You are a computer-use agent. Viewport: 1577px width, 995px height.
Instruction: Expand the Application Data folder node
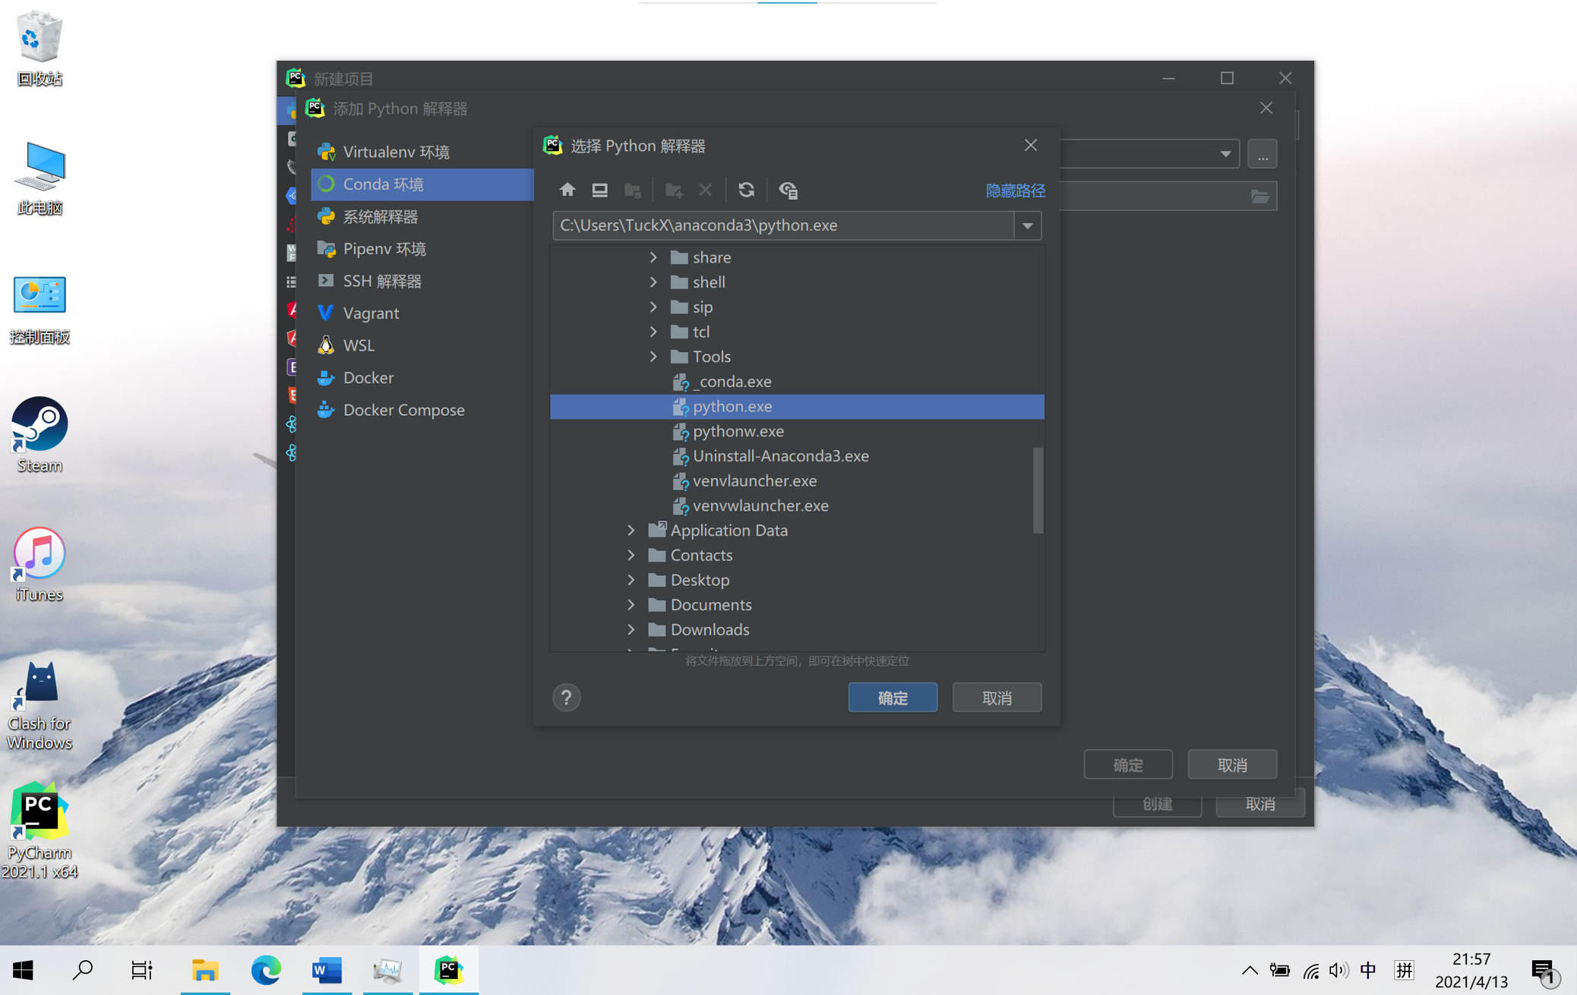(630, 530)
